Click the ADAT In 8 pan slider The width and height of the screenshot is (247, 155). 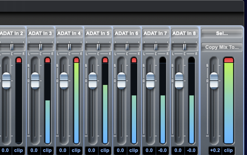(x=185, y=47)
